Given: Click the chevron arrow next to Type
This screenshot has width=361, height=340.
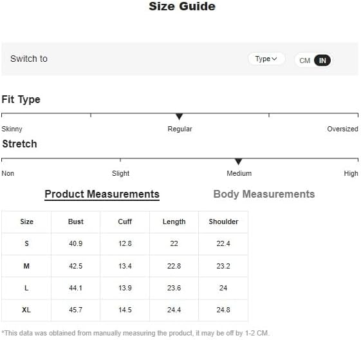Looking at the screenshot, I should tap(274, 59).
